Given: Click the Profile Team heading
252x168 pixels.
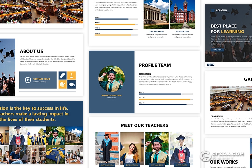Looking at the screenshot, I should [155, 65].
